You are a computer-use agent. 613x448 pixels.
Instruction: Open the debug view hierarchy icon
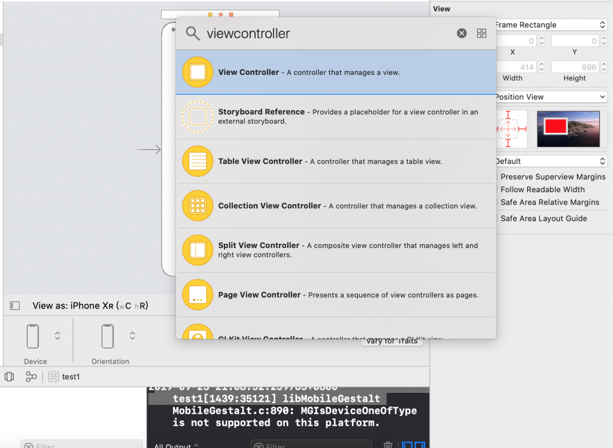point(10,376)
